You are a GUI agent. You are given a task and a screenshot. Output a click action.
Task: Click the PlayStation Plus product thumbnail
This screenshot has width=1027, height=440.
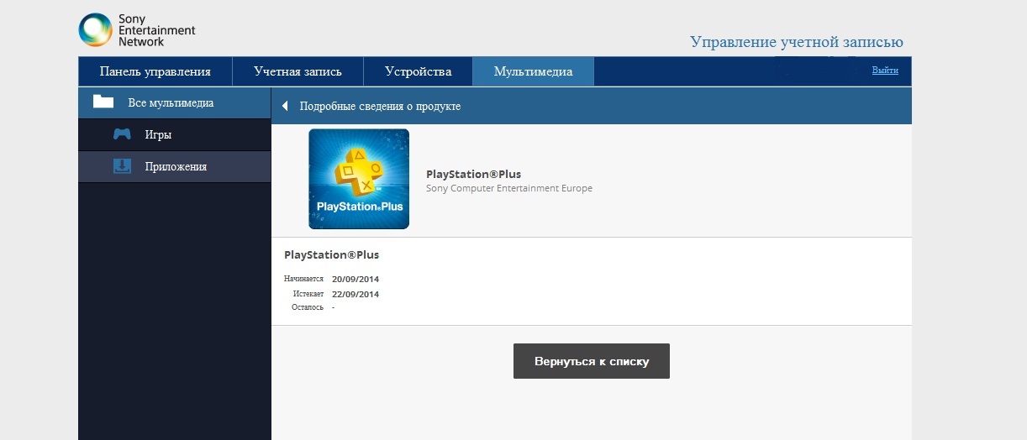359,179
